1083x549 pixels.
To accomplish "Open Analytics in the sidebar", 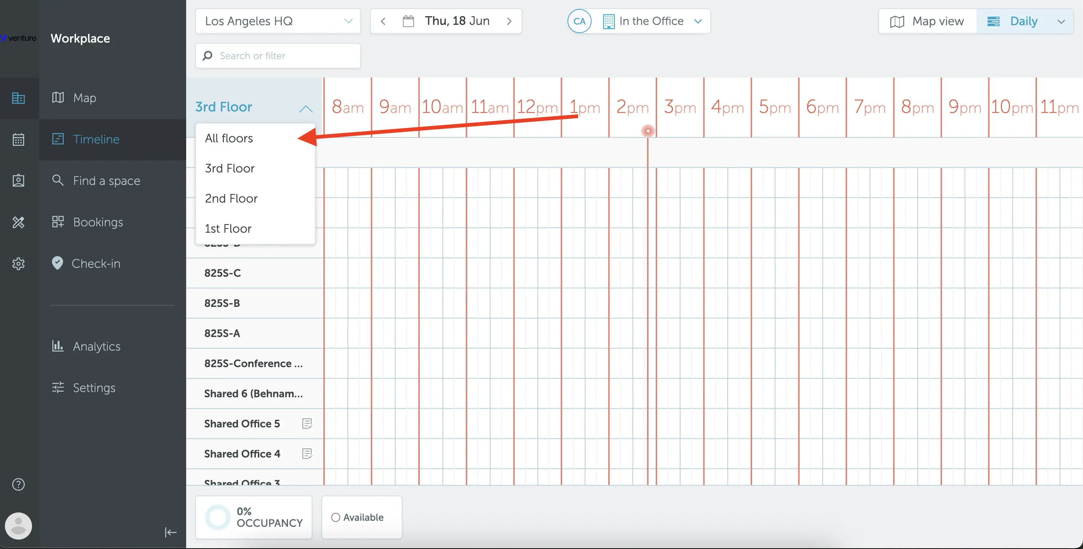I will pyautogui.click(x=113, y=346).
